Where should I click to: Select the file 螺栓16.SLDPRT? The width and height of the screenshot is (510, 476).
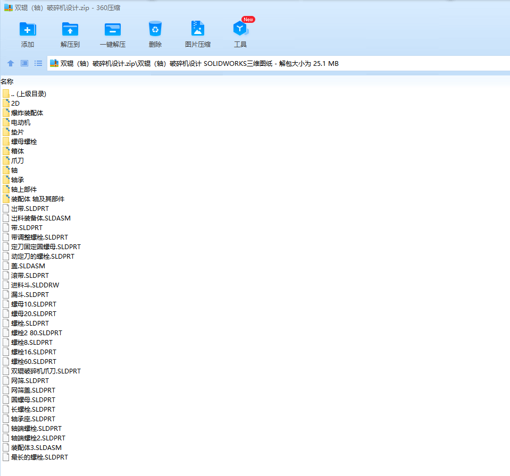(x=29, y=352)
